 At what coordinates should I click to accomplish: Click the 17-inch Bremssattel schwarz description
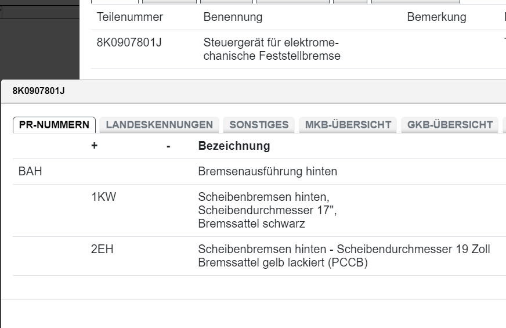tap(267, 210)
